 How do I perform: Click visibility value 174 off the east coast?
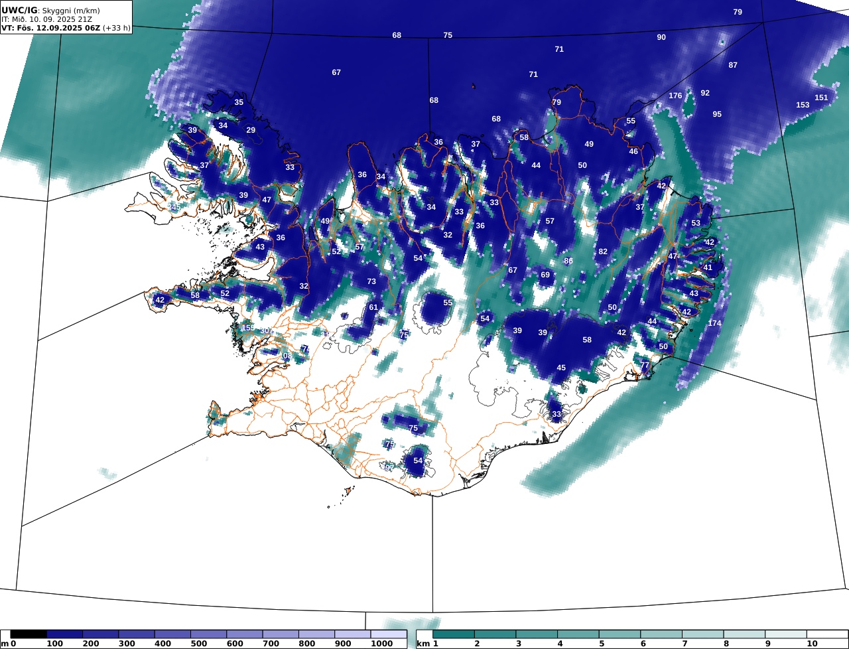tap(714, 323)
